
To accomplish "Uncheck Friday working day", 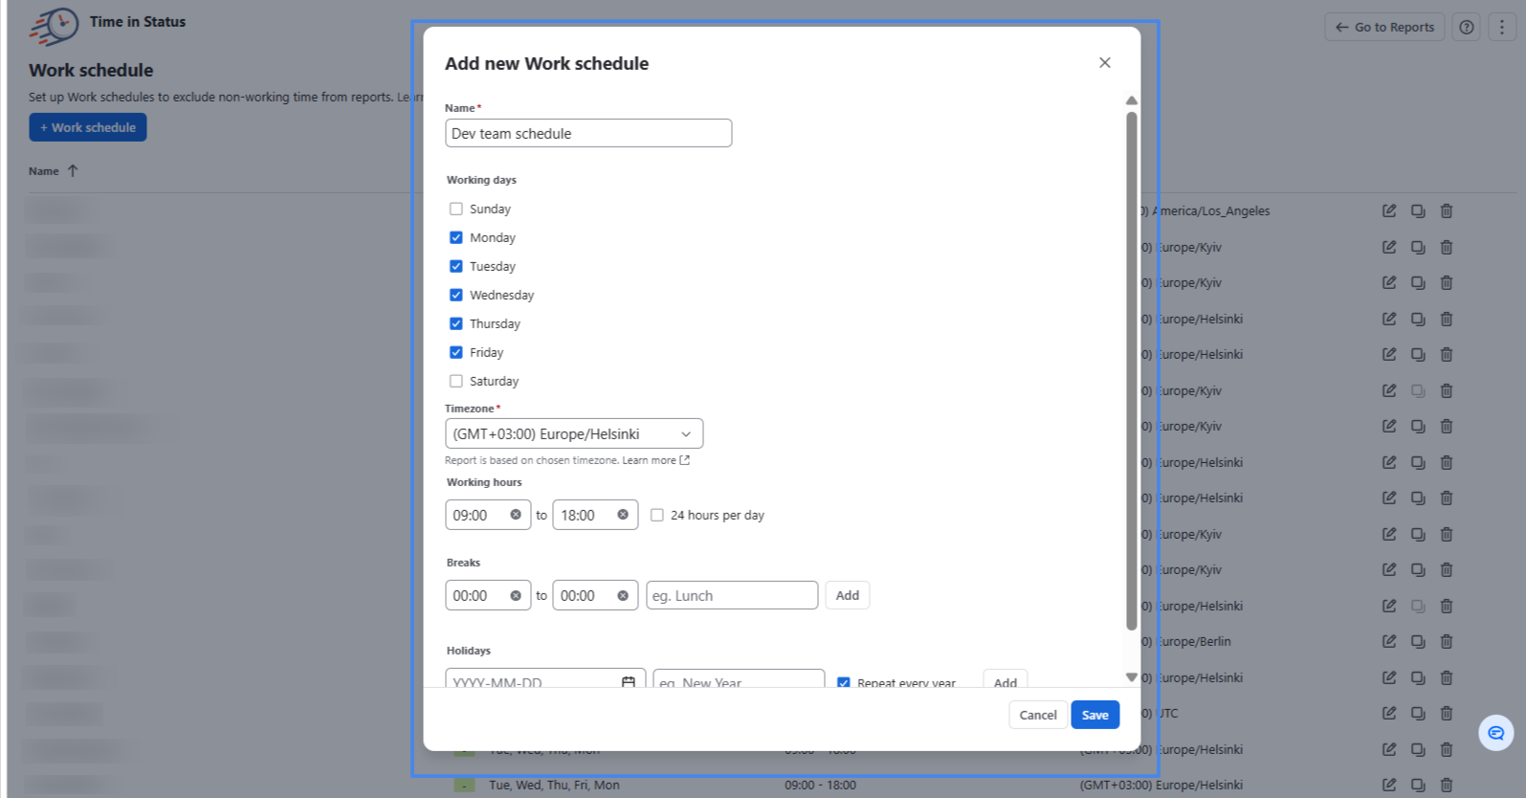I will 456,352.
